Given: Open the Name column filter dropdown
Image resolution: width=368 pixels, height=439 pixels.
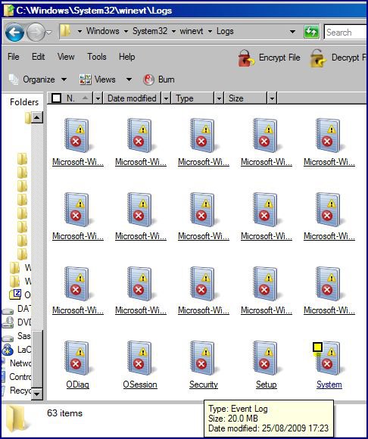Looking at the screenshot, I should coord(98,98).
